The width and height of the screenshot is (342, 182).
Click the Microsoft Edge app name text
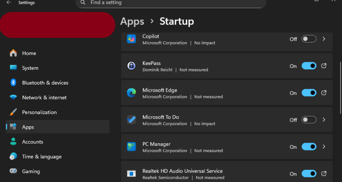pos(160,90)
